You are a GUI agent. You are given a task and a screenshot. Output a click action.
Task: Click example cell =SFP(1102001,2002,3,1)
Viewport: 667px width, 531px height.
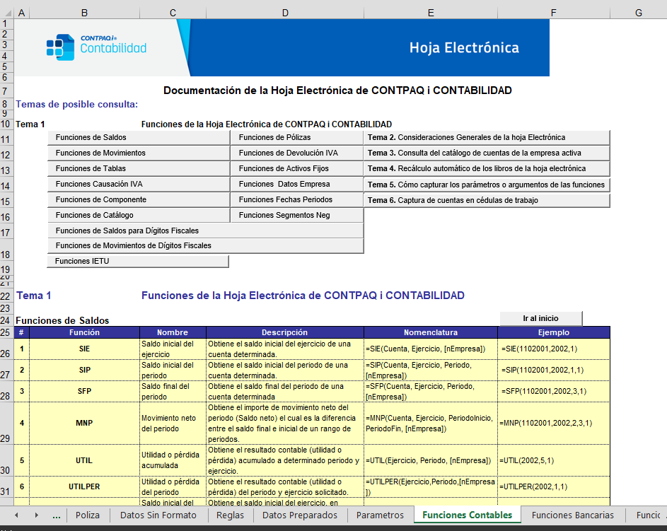[x=554, y=392]
